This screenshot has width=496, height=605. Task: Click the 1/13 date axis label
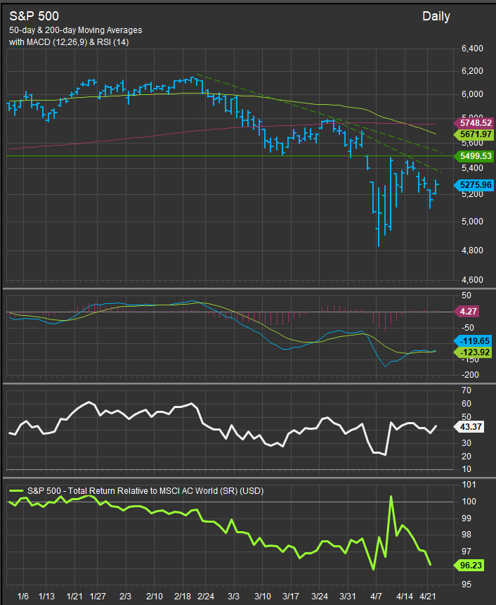tap(46, 597)
